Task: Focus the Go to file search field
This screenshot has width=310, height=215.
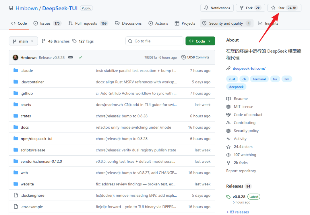Action: coord(154,41)
